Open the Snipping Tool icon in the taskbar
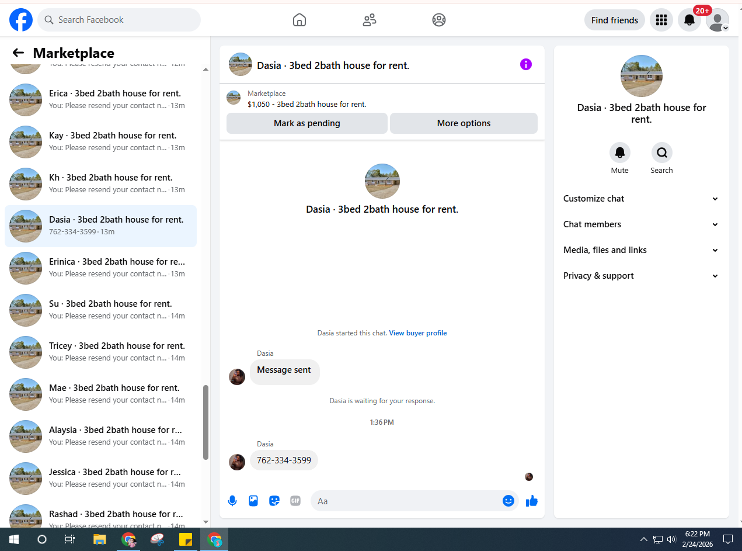This screenshot has height=551, width=742. tap(157, 539)
